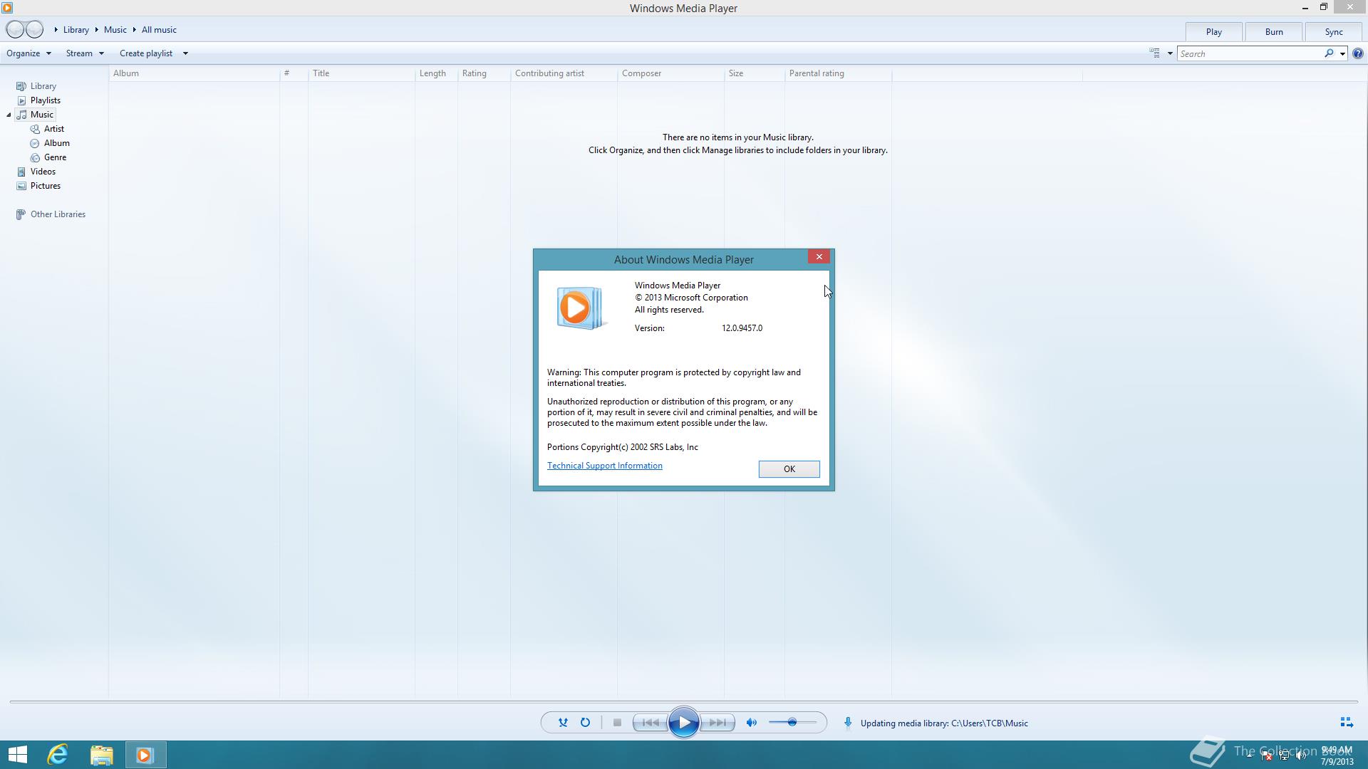Expand the View options dropdown arrow
The image size is (1368, 769).
1169,53
